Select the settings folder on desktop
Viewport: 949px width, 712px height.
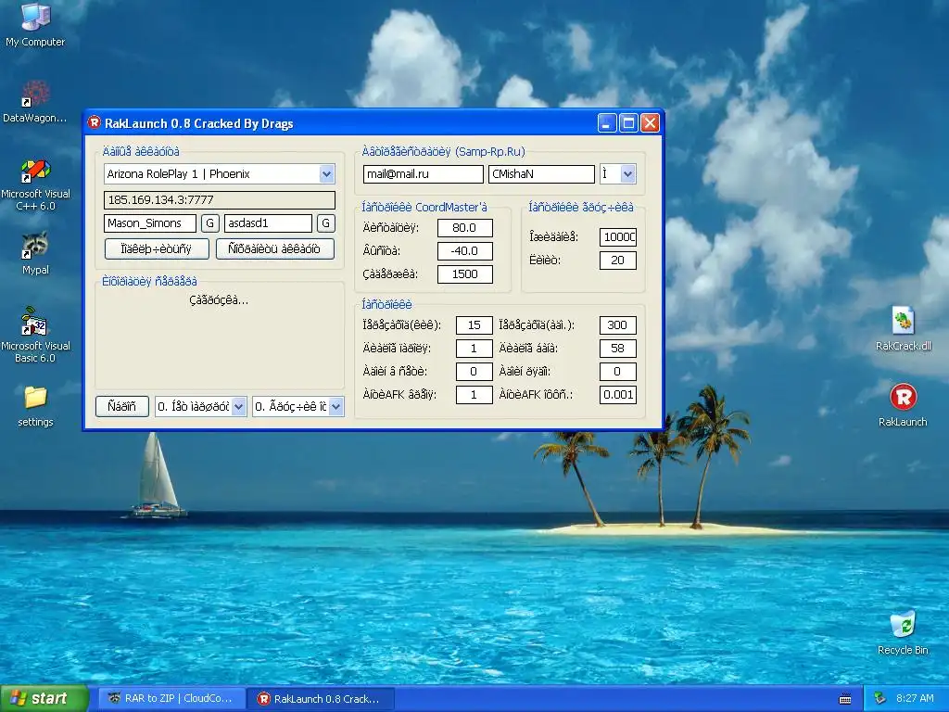(x=35, y=406)
